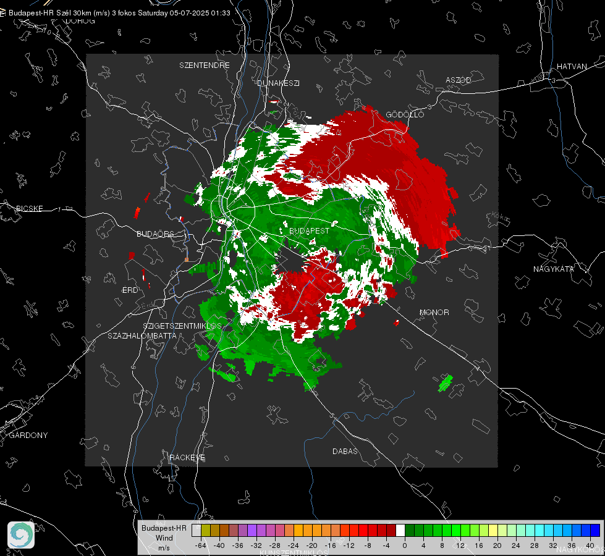
Task: Click the ÉRD town label
Action: pos(130,290)
